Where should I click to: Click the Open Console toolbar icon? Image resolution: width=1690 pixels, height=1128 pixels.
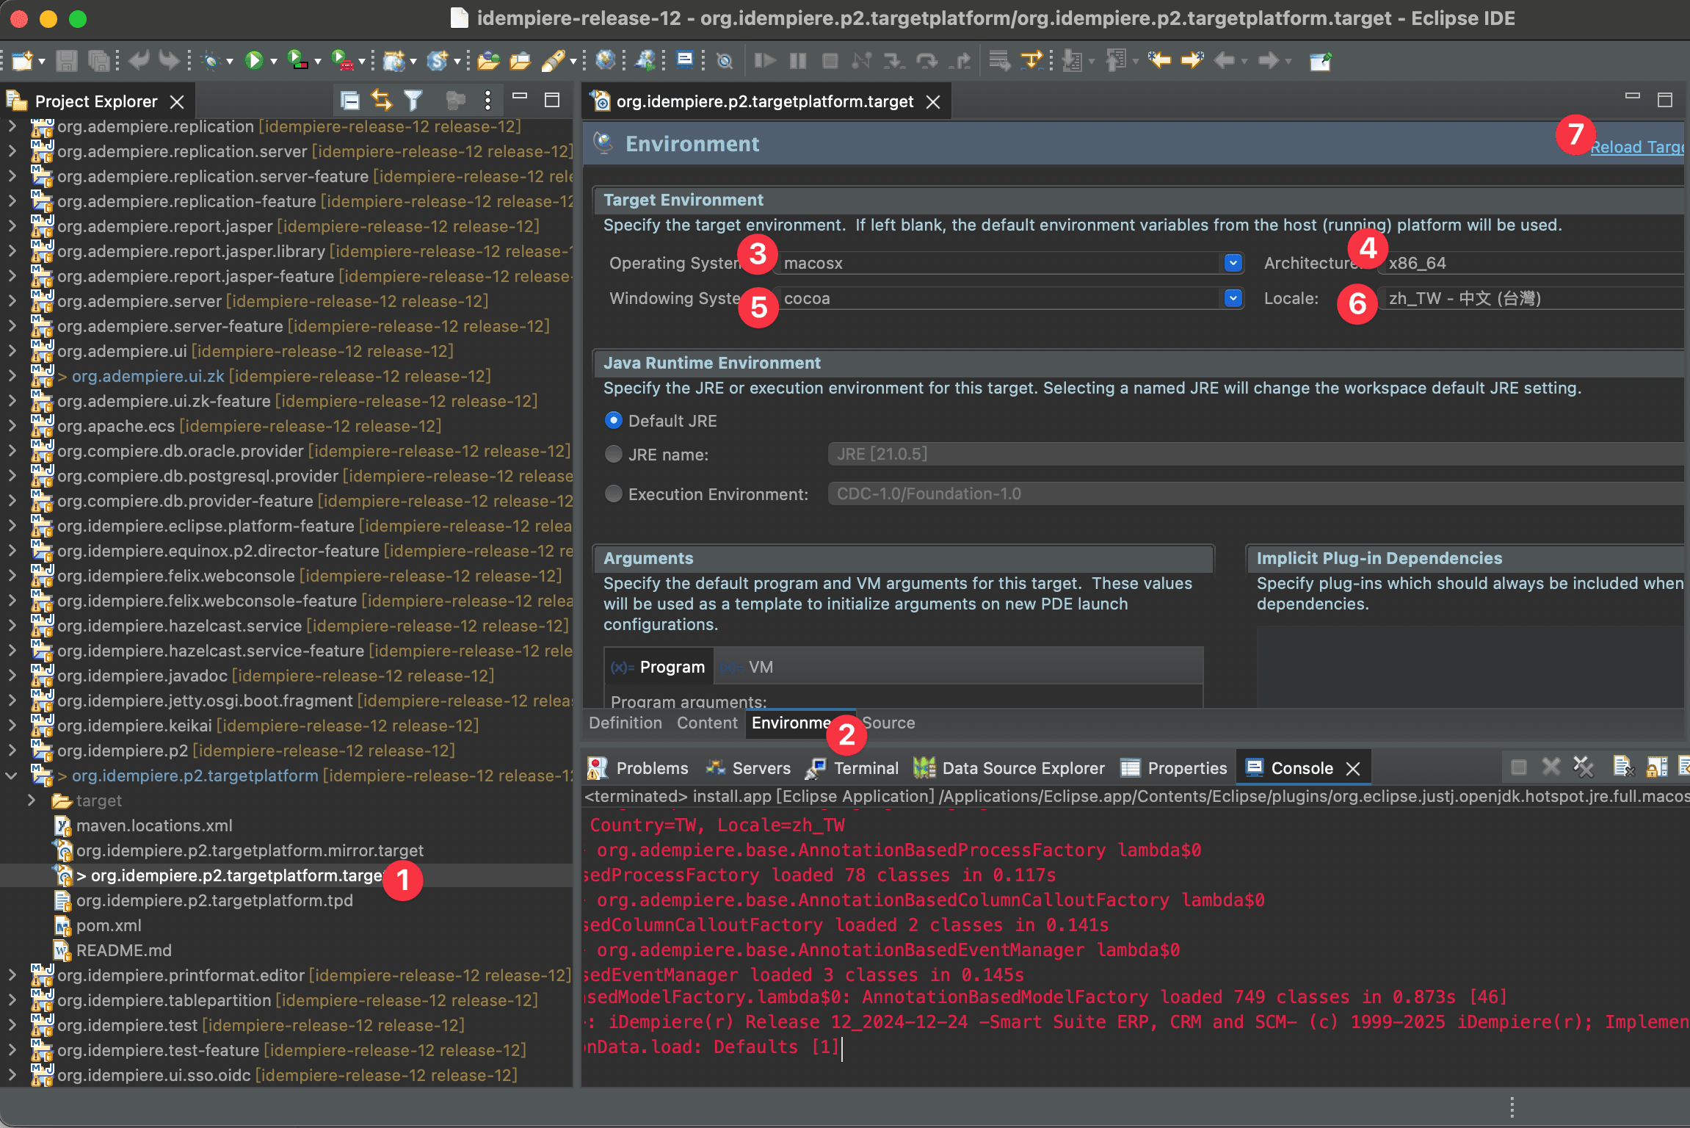[x=685, y=60]
